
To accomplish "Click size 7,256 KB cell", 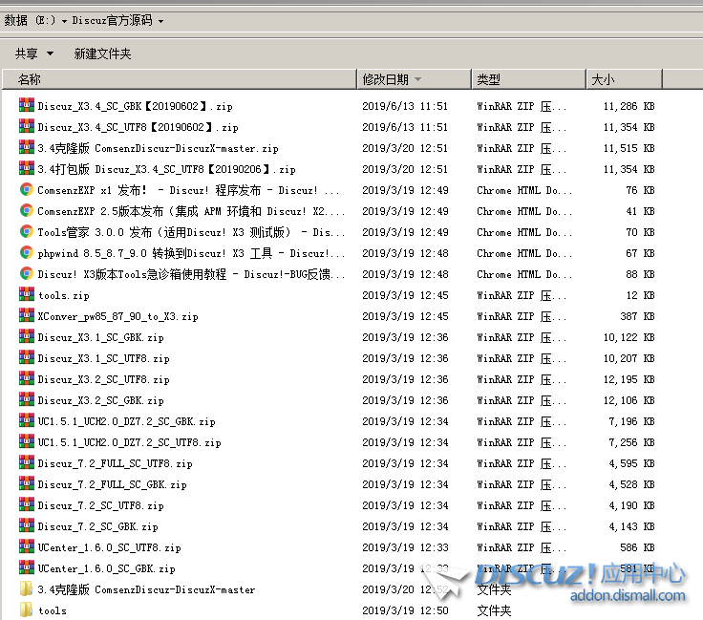I will point(631,443).
